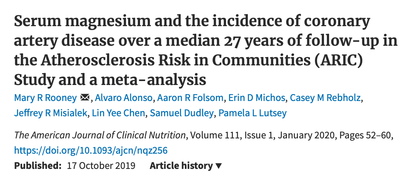
Task: Expand the Article history dropdown
Action: [x=181, y=166]
